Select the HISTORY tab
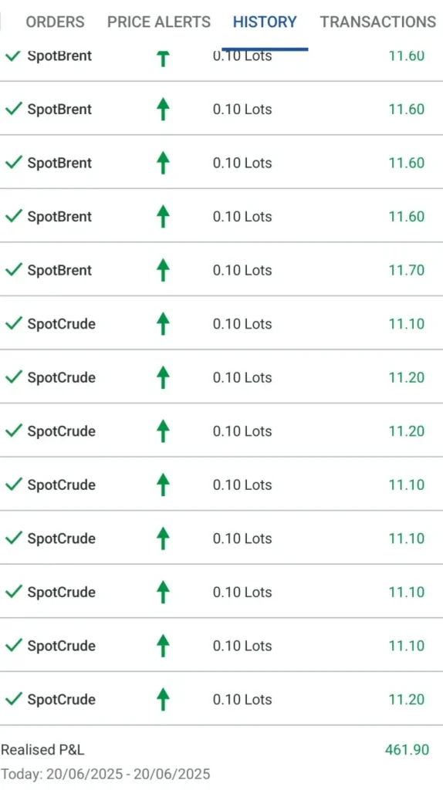 point(265,22)
